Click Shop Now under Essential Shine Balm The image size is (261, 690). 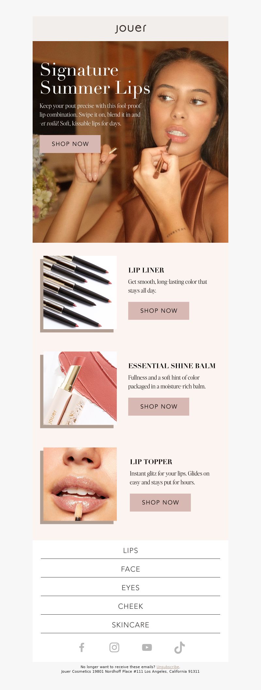tap(159, 406)
